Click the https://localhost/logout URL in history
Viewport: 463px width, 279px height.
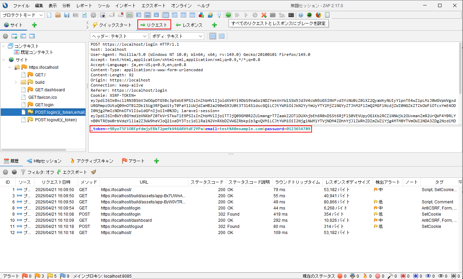pos(122,227)
